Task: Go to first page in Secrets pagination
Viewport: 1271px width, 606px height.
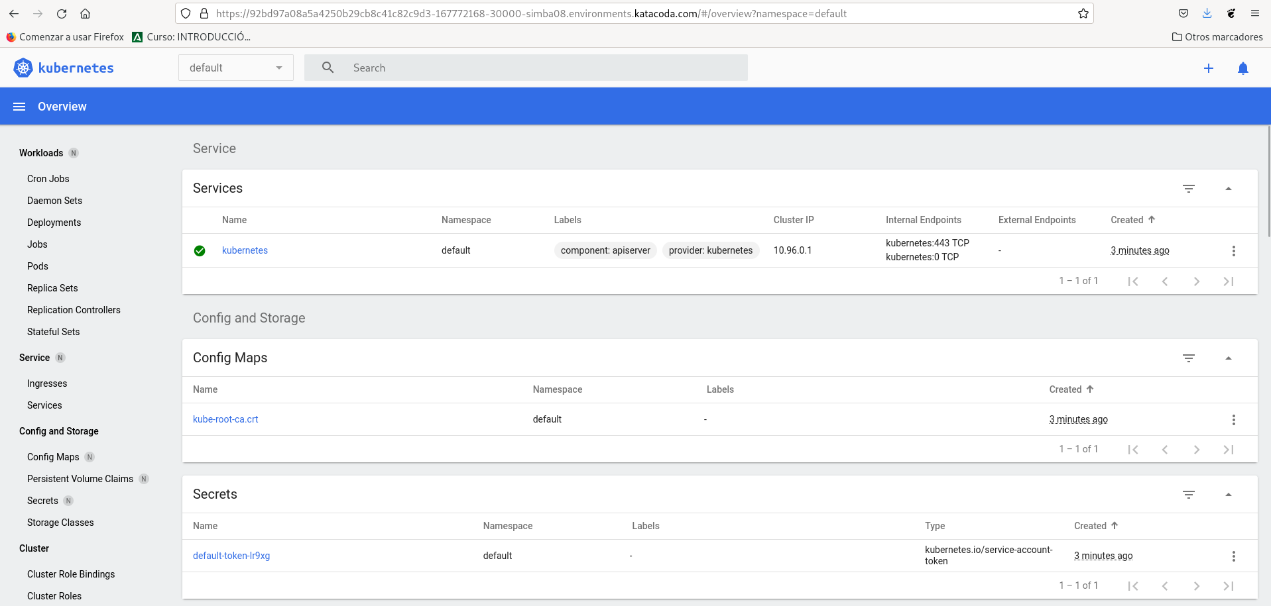Action: pyautogui.click(x=1133, y=586)
